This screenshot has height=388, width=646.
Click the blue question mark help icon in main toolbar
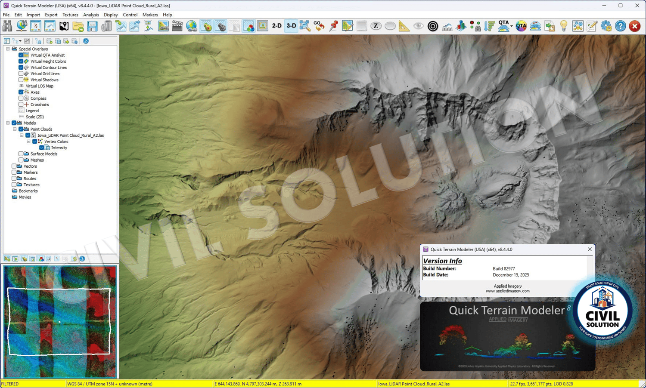click(621, 26)
